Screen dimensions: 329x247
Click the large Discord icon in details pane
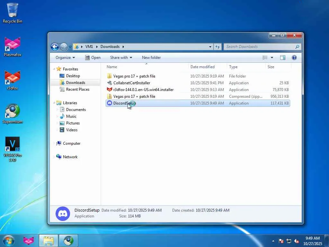tap(63, 214)
